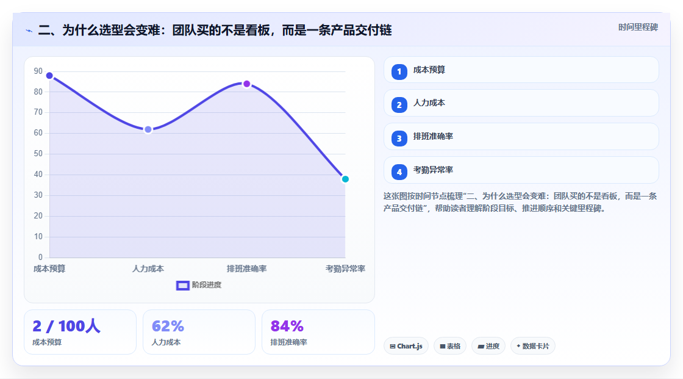Click the number 1 badge for 成本预算

click(x=399, y=71)
